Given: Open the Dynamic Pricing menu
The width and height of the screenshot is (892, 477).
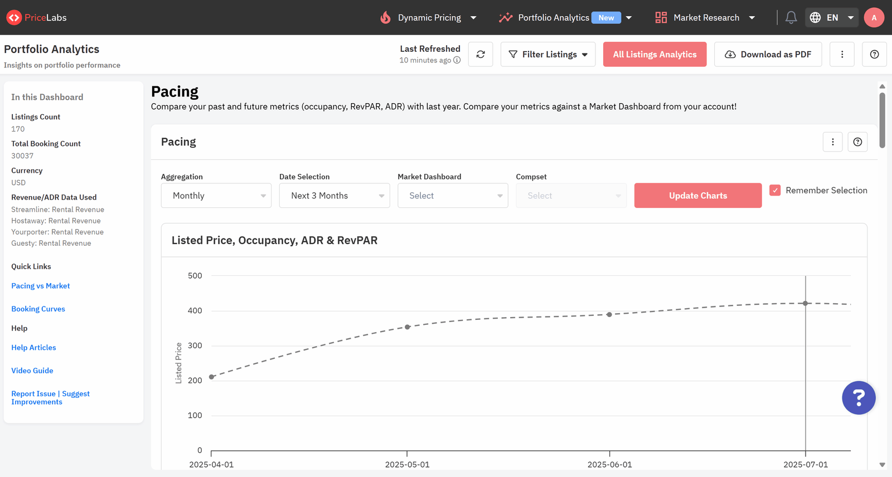Looking at the screenshot, I should [428, 18].
